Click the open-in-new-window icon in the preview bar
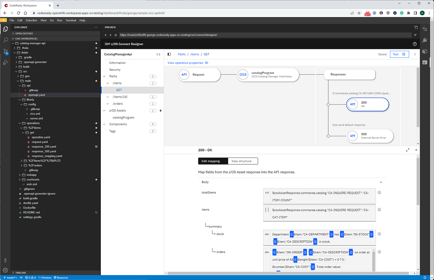Viewport: 434px width, 280px height. [x=415, y=35]
